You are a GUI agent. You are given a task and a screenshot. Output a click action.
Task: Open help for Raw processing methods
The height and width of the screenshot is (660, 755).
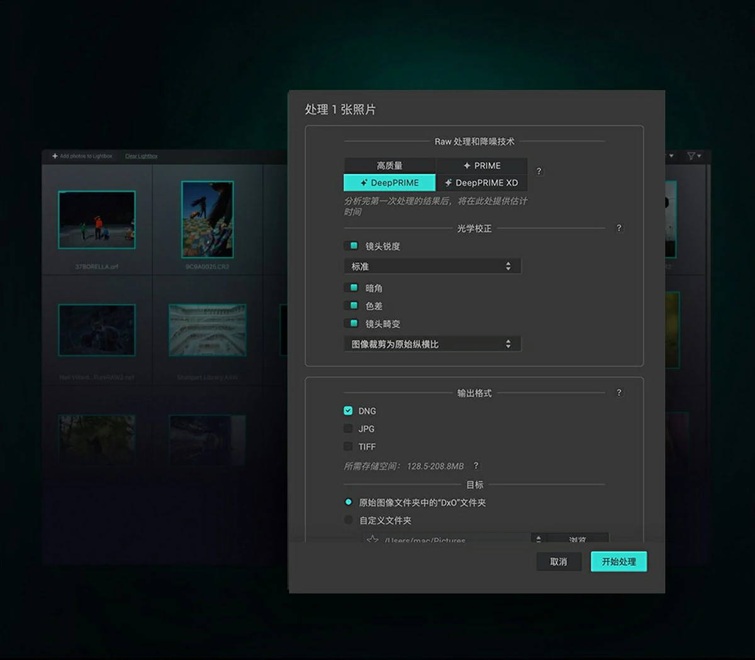[x=539, y=171]
